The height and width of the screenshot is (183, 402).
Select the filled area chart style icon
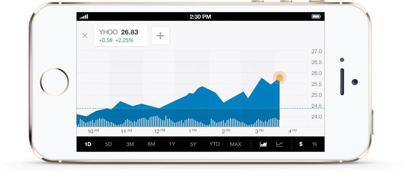(x=263, y=144)
